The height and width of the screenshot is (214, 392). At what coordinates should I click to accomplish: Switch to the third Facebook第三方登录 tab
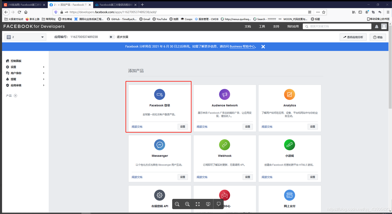pos(116,5)
